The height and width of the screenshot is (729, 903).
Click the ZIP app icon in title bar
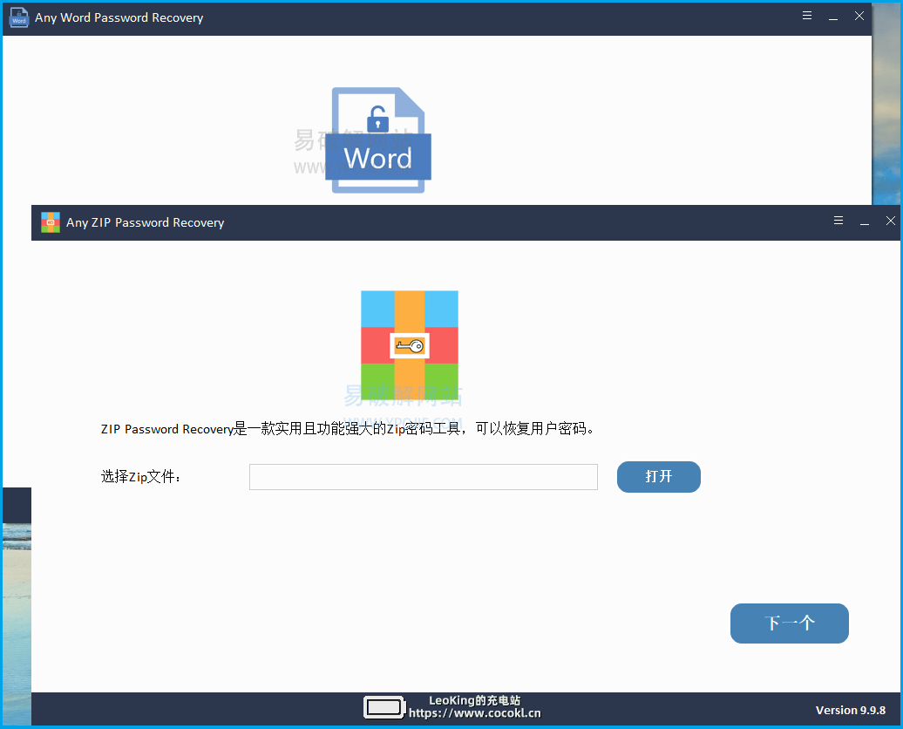coord(51,222)
